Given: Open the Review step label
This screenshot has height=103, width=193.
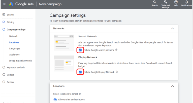Looking at the screenshot, I should (10, 82).
